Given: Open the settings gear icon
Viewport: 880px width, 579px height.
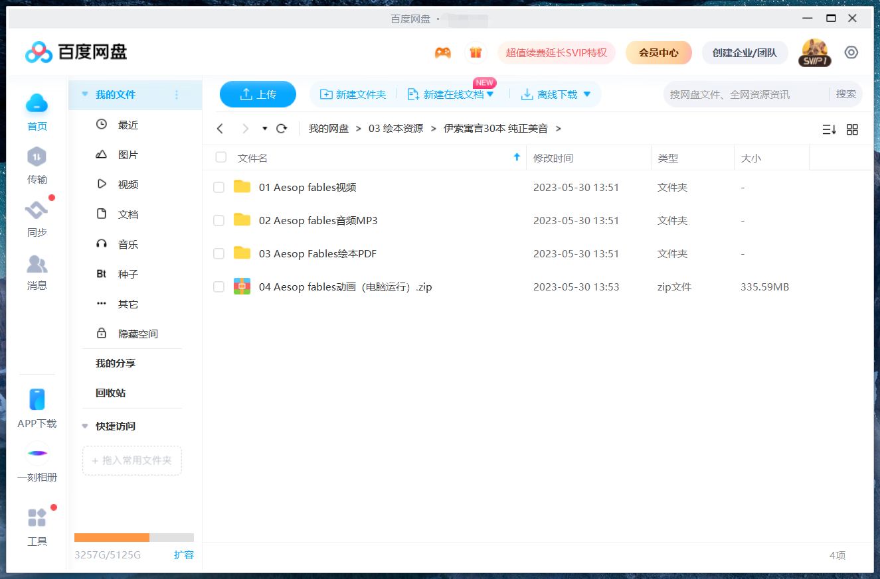Looking at the screenshot, I should pyautogui.click(x=851, y=52).
